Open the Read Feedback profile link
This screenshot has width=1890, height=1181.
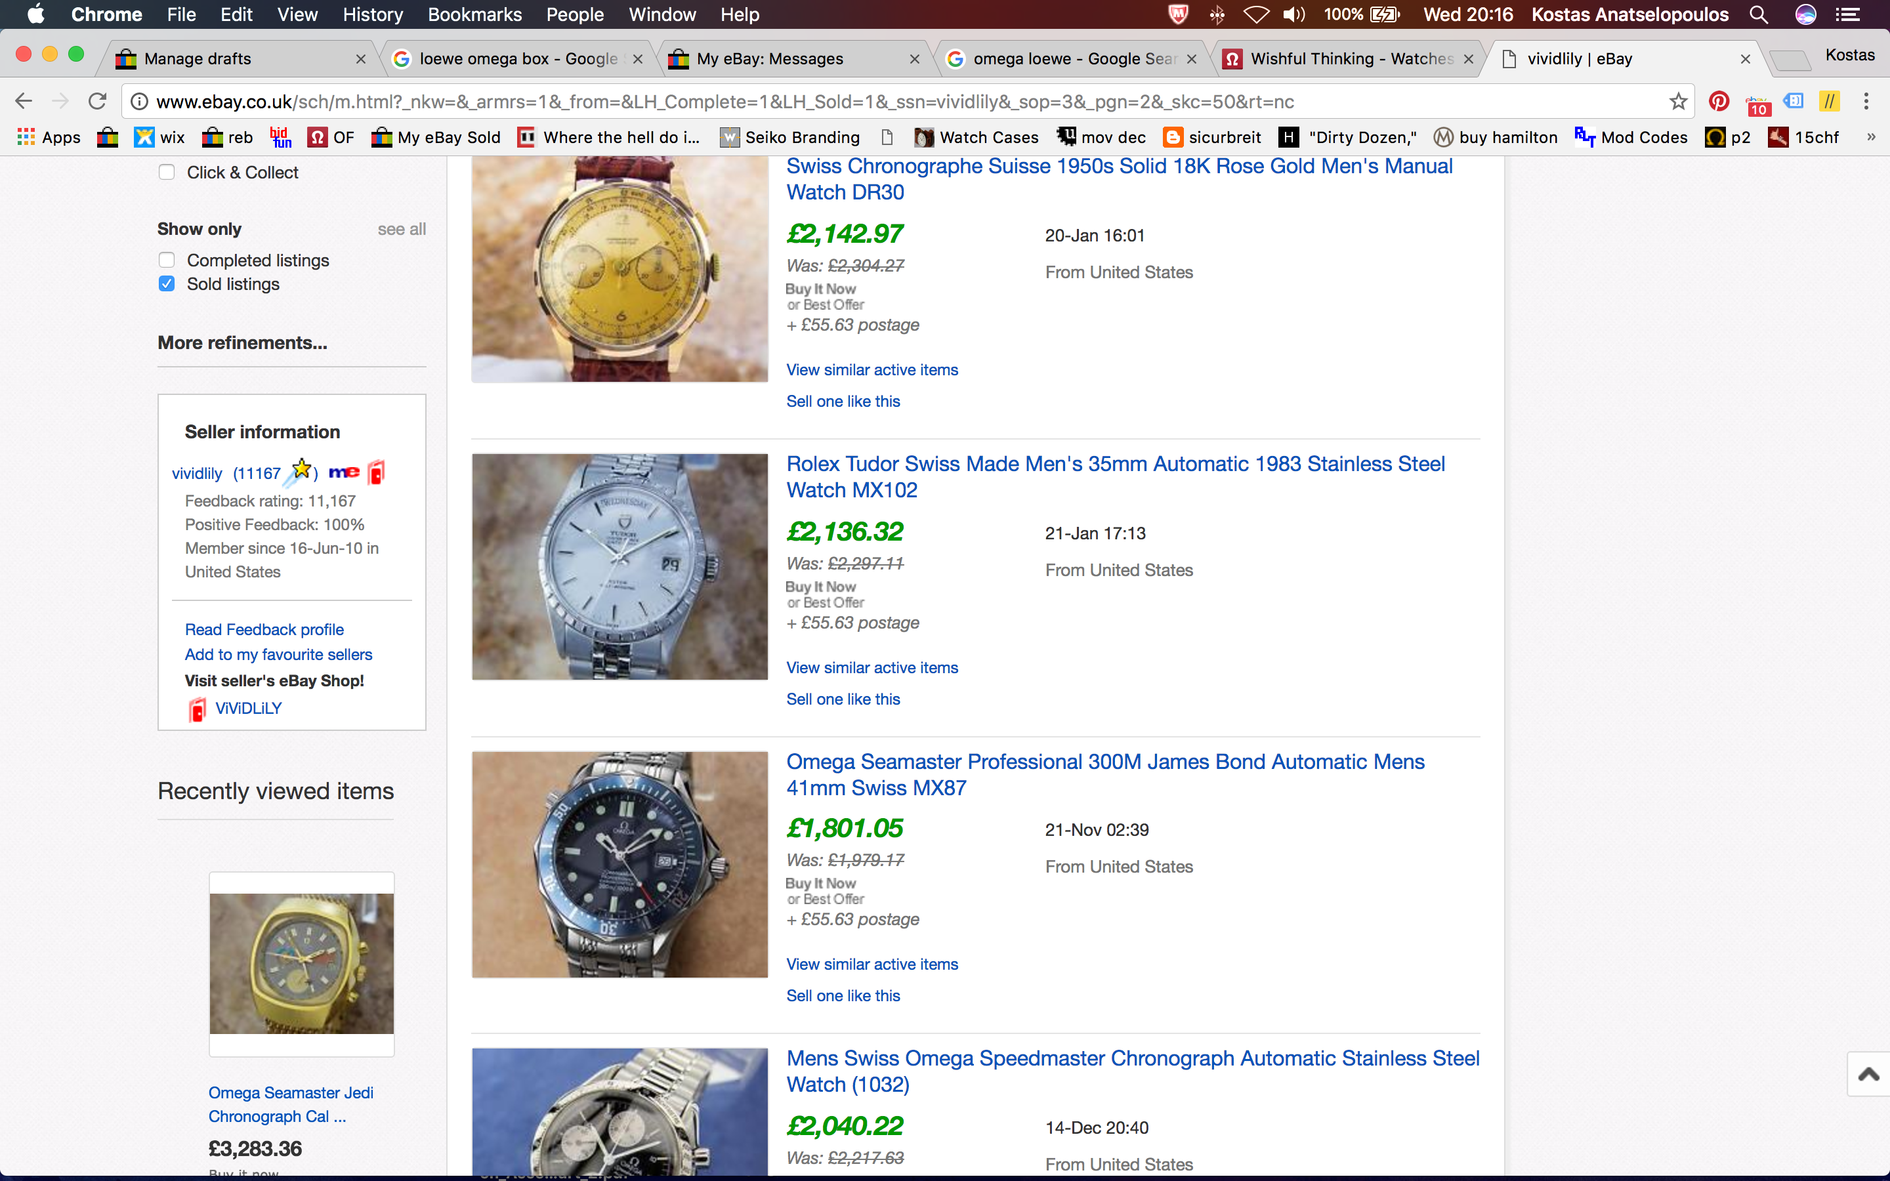point(264,630)
